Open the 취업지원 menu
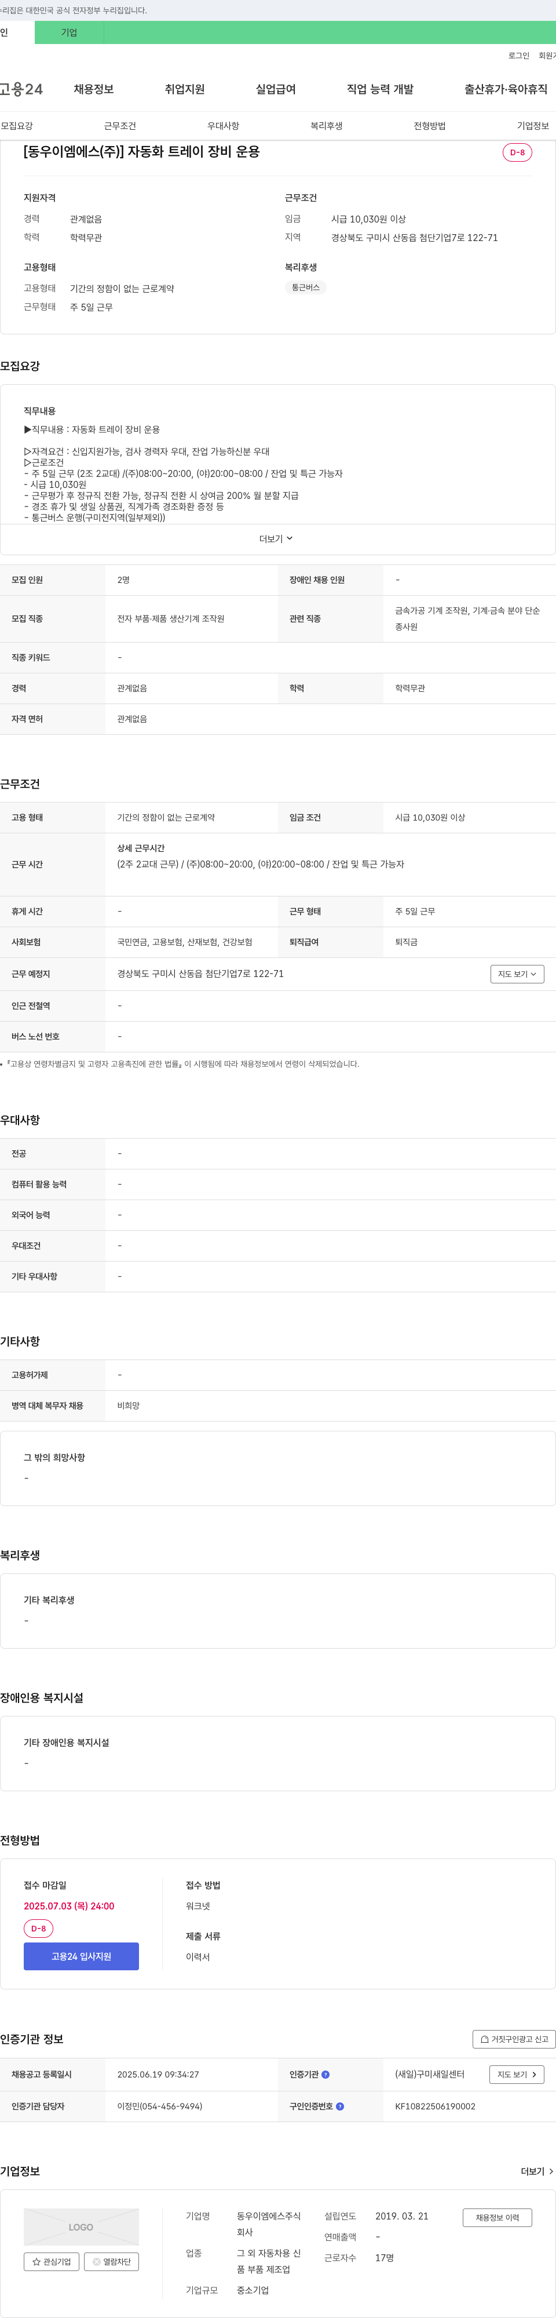556x2318 pixels. [184, 89]
